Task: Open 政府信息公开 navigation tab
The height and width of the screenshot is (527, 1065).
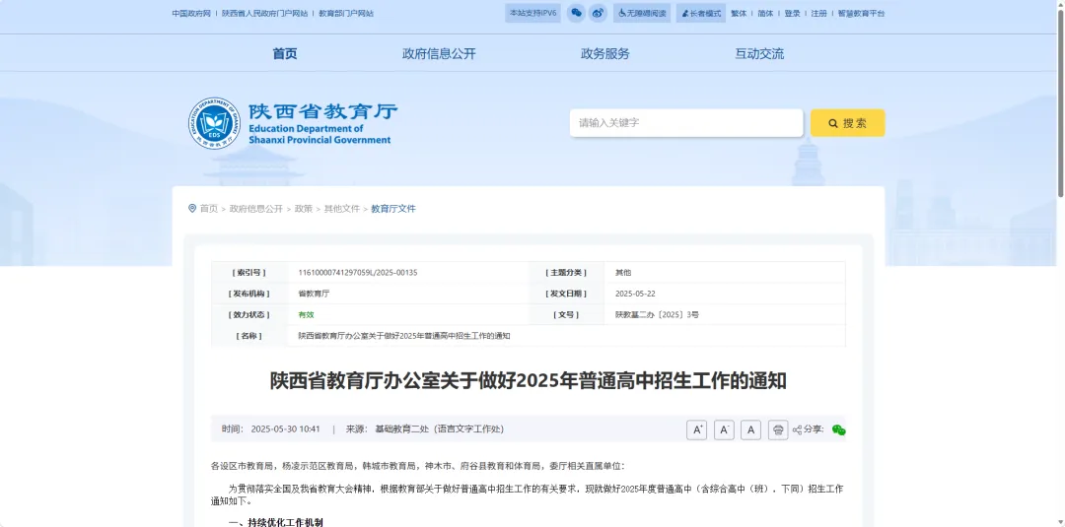Action: [440, 53]
